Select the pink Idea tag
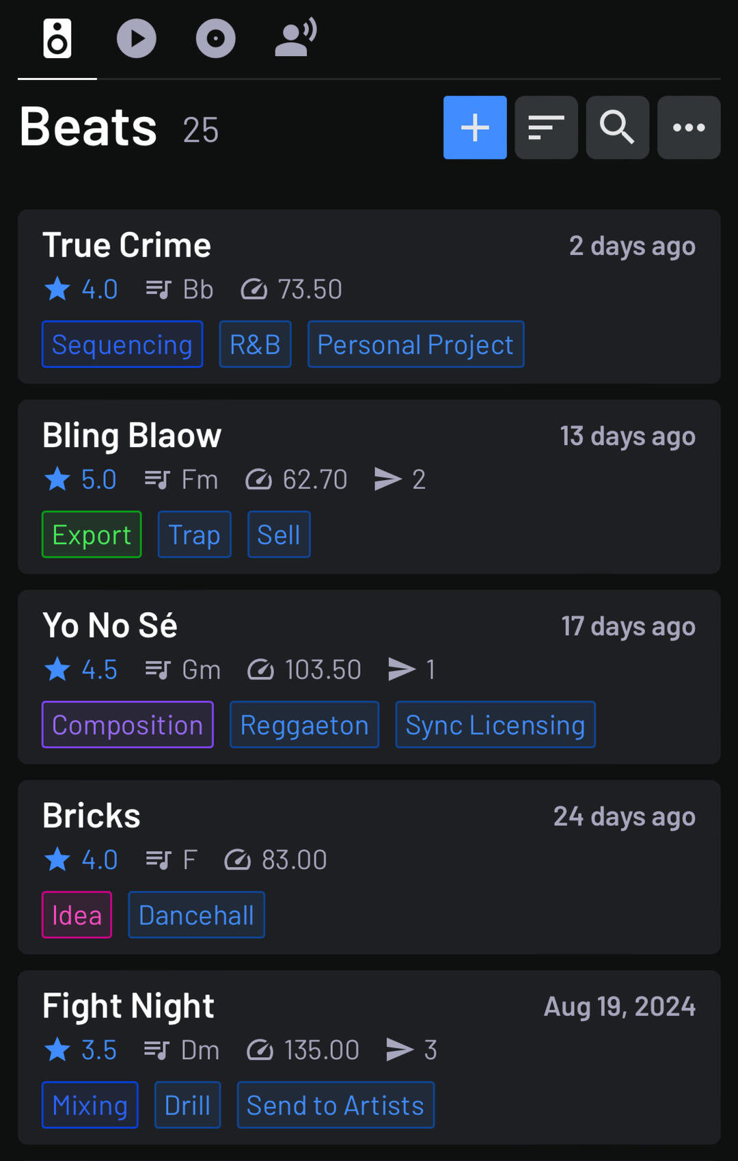 tap(77, 915)
